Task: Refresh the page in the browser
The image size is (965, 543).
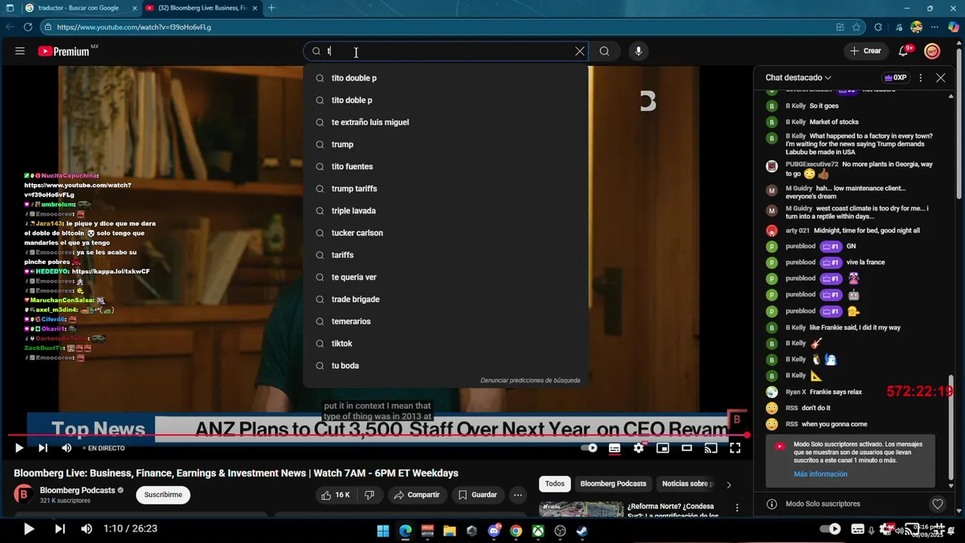Action: pos(28,27)
